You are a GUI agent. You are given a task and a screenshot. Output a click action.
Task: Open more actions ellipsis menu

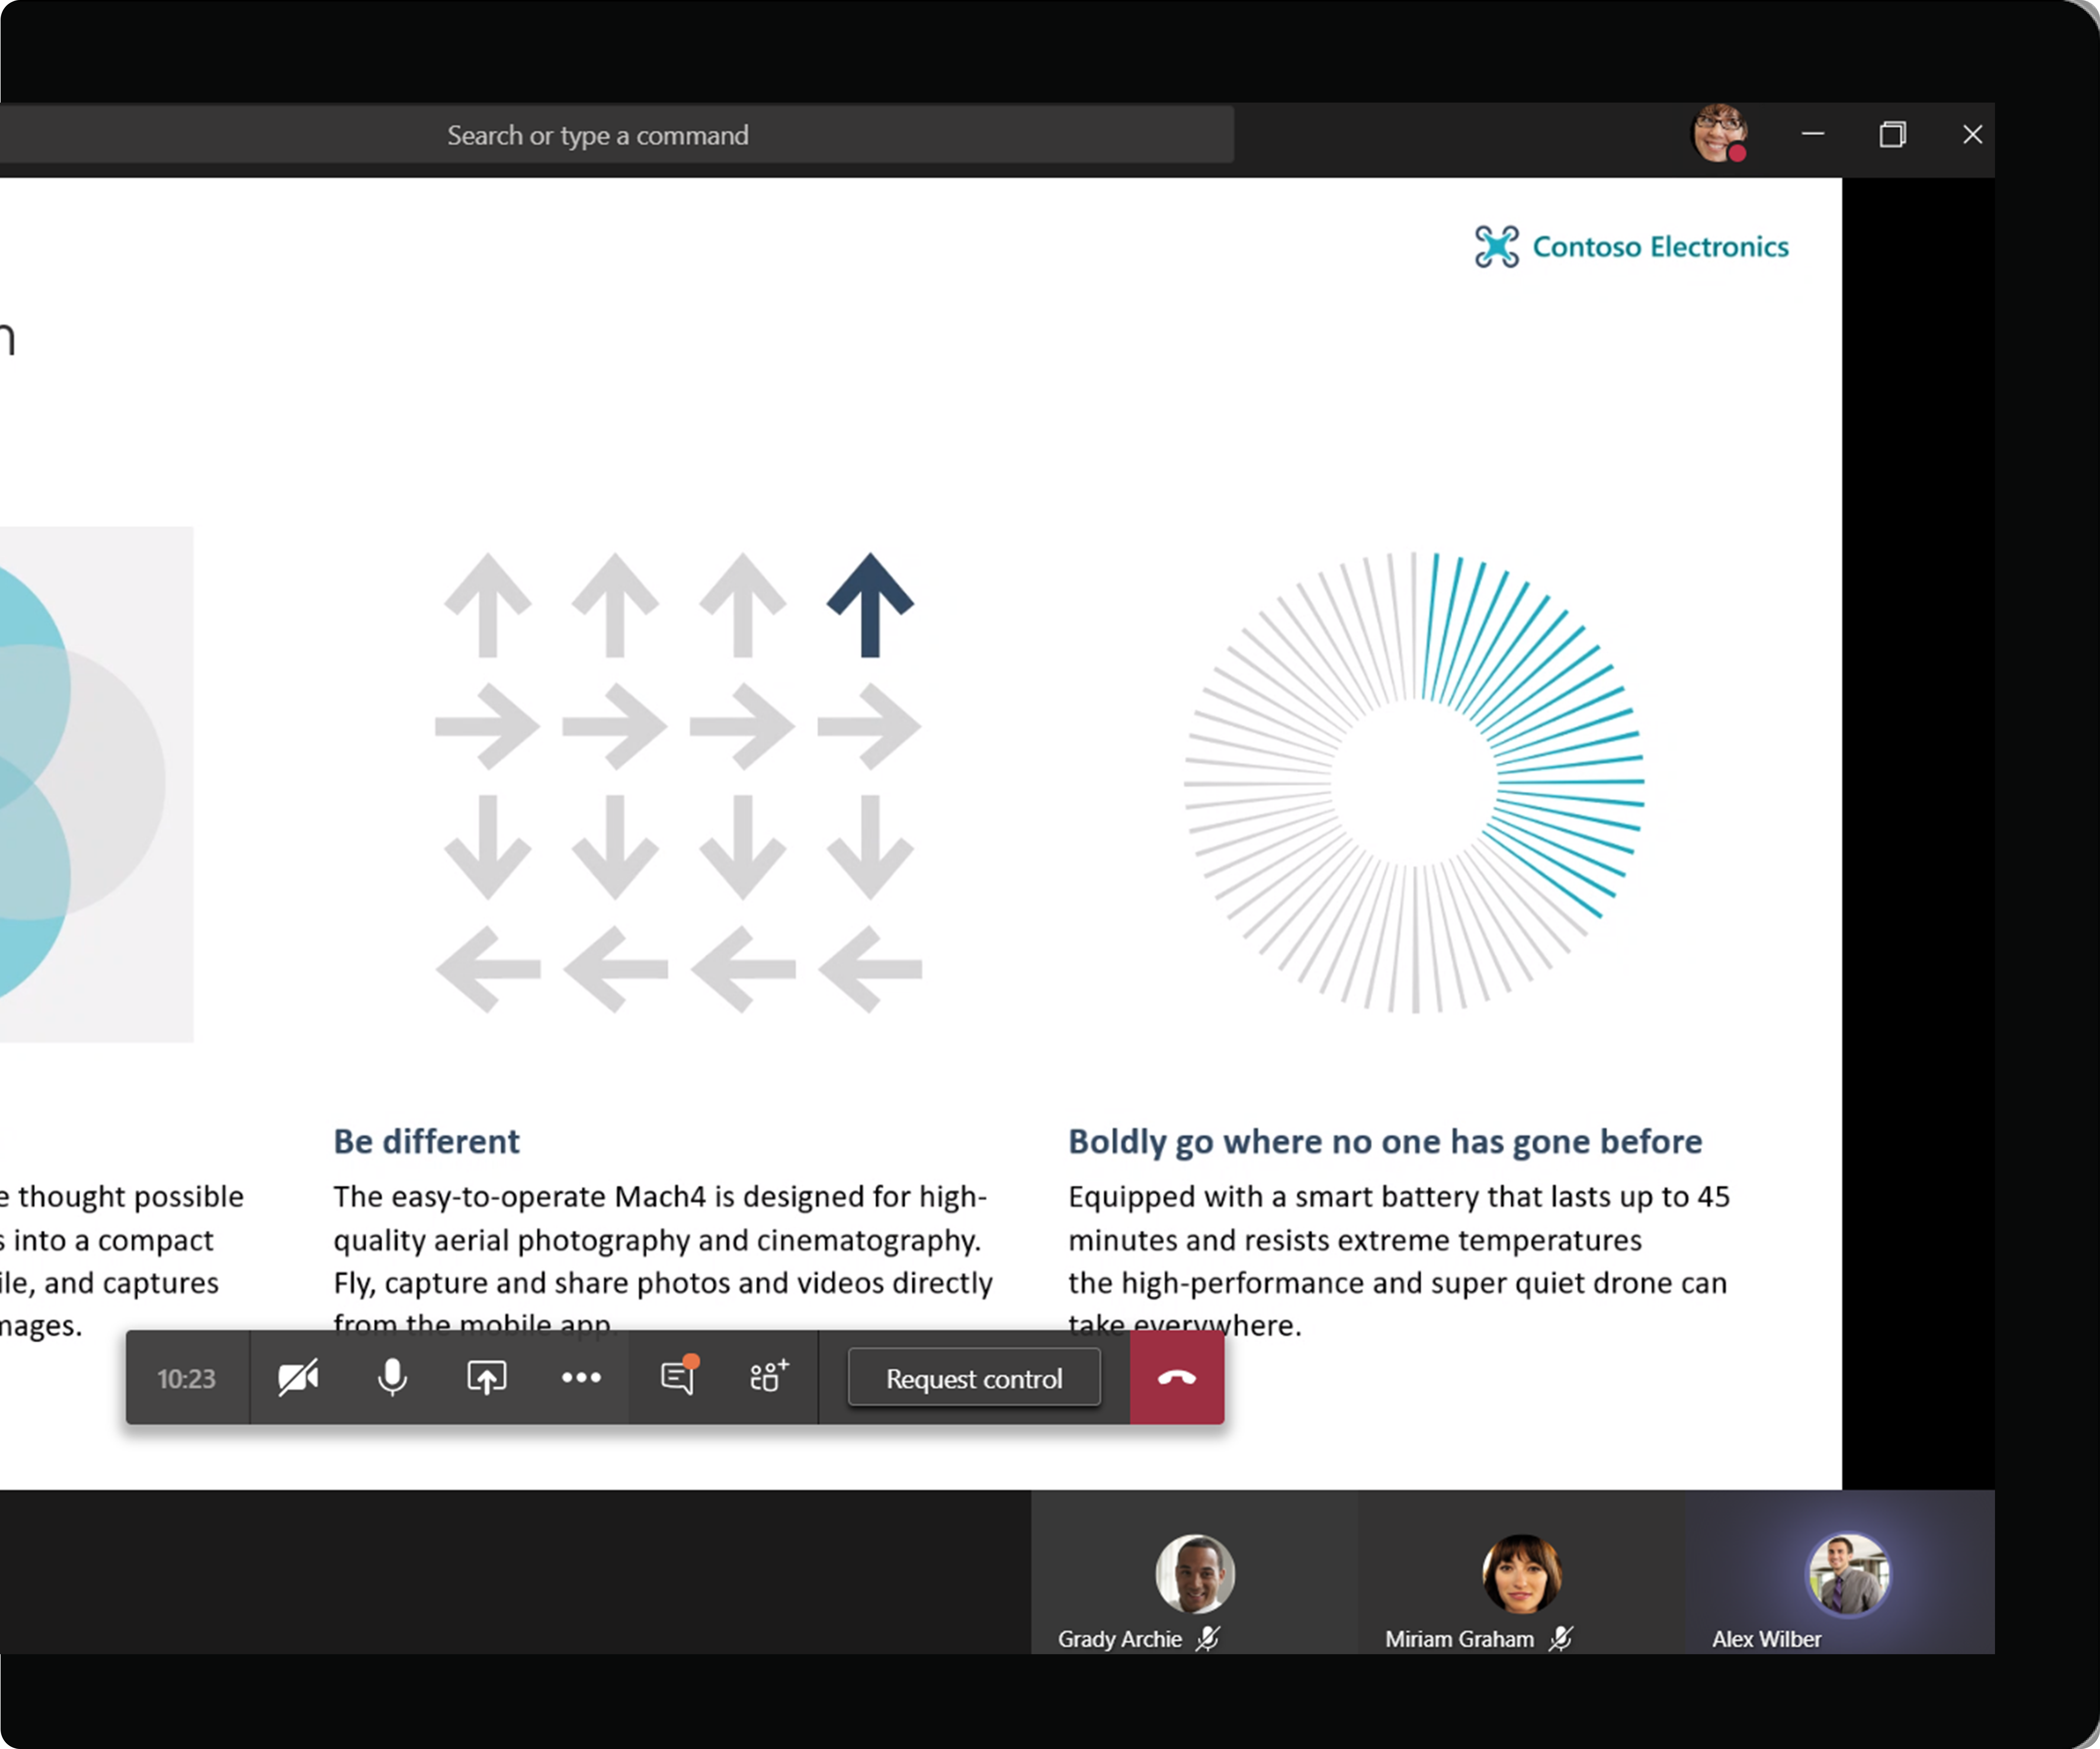581,1378
